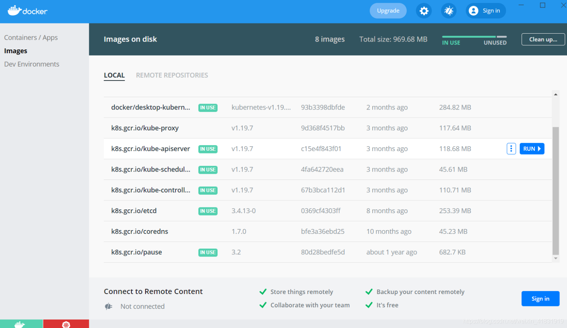Open Dev Environments in the sidebar
Viewport: 567px width, 328px height.
pos(32,64)
